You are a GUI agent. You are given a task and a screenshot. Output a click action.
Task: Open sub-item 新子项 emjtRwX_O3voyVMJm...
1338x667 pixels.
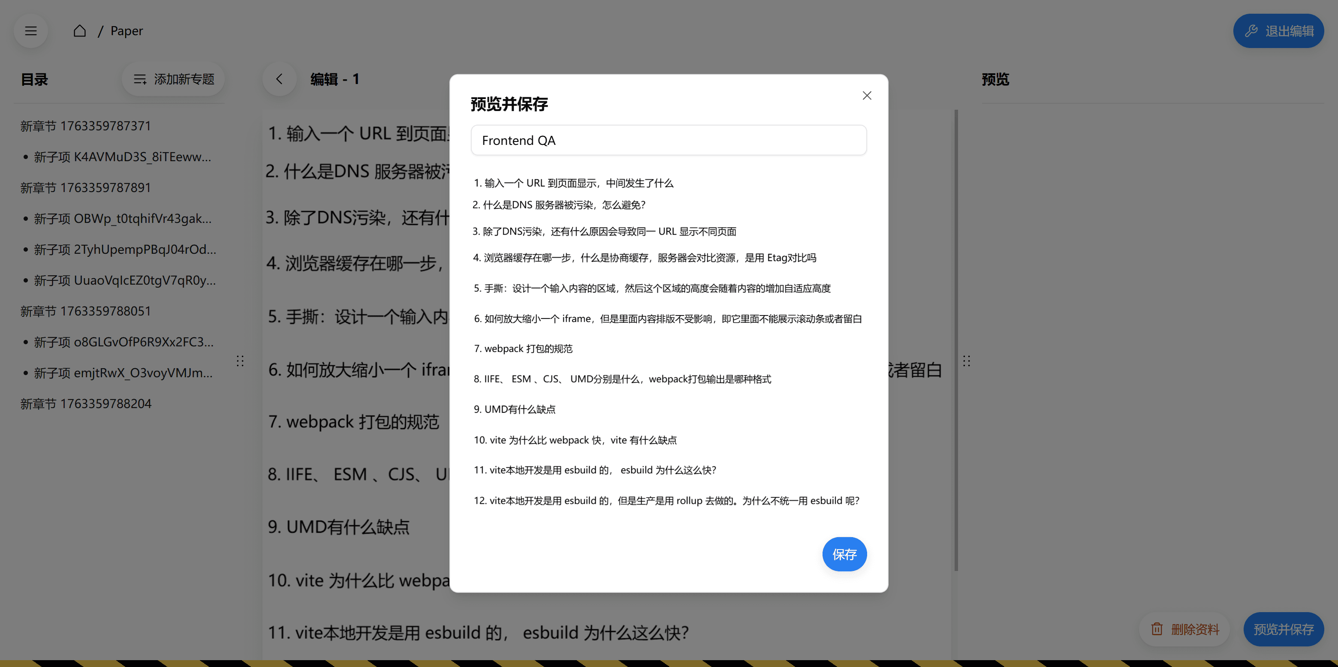pyautogui.click(x=123, y=373)
